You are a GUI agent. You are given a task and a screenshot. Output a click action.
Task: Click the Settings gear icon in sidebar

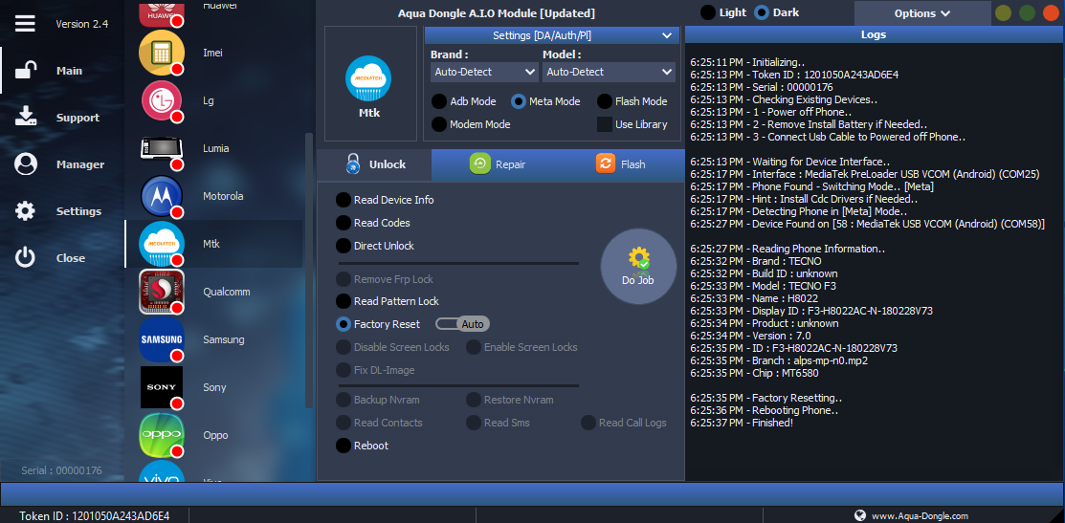(25, 211)
